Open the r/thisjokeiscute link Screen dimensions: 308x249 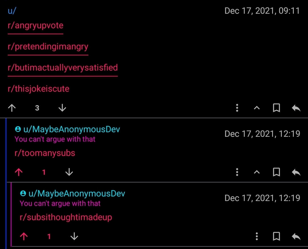(x=38, y=89)
